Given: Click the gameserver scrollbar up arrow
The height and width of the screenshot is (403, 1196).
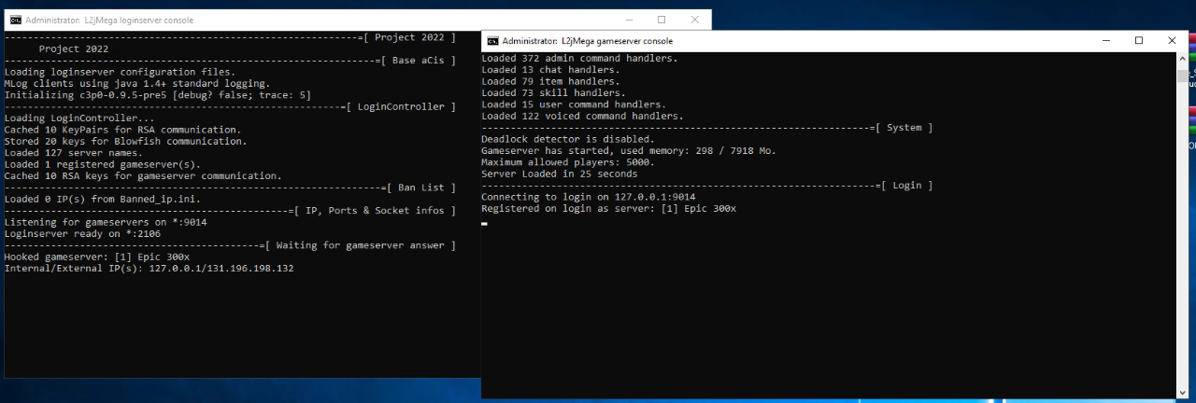Looking at the screenshot, I should [1182, 59].
